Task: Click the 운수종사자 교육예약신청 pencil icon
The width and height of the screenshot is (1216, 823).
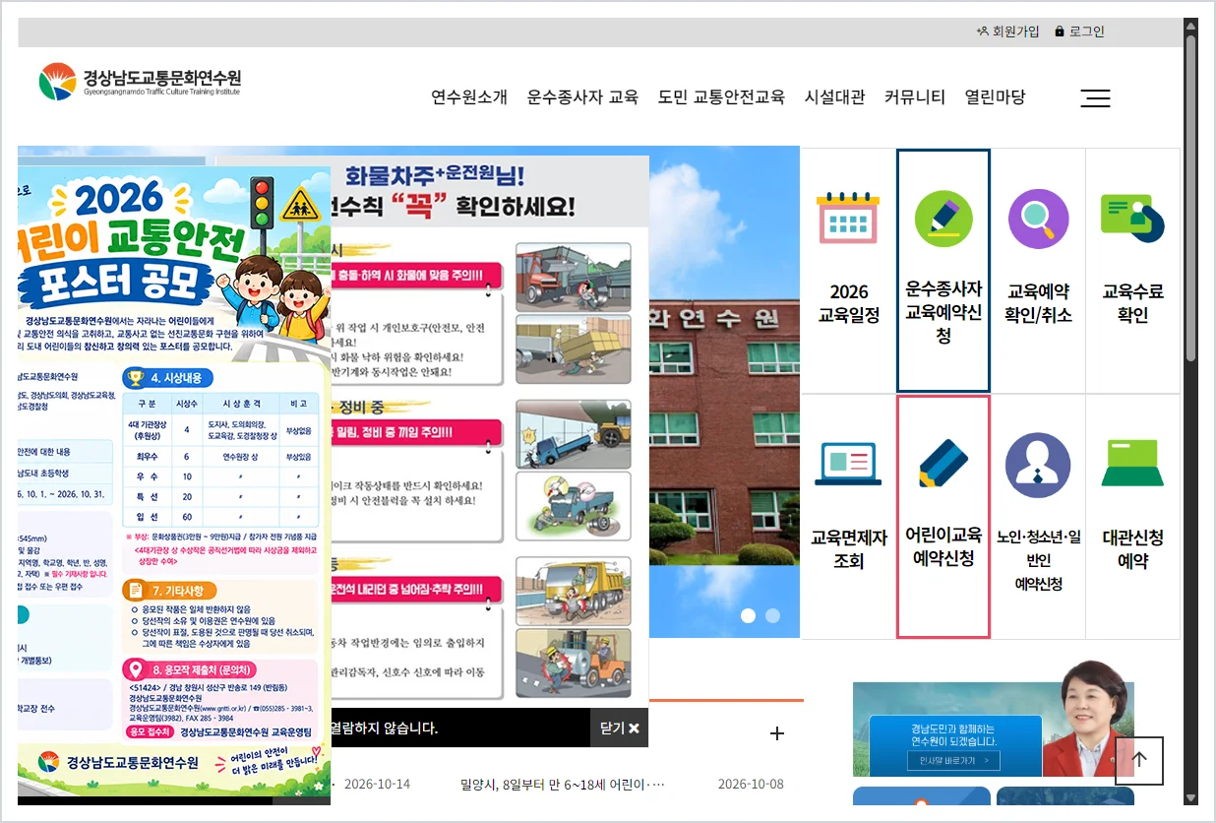Action: click(943, 219)
